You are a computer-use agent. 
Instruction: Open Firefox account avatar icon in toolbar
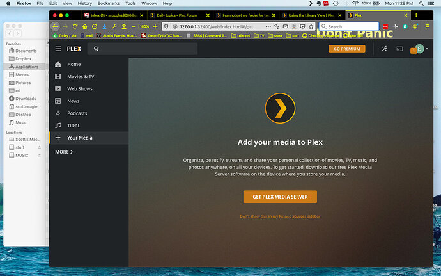(x=415, y=26)
